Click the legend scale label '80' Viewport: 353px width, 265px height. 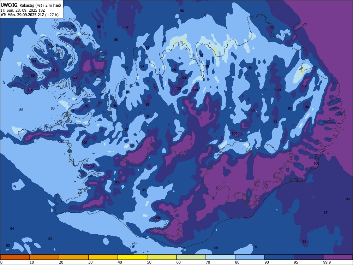pos(237,262)
